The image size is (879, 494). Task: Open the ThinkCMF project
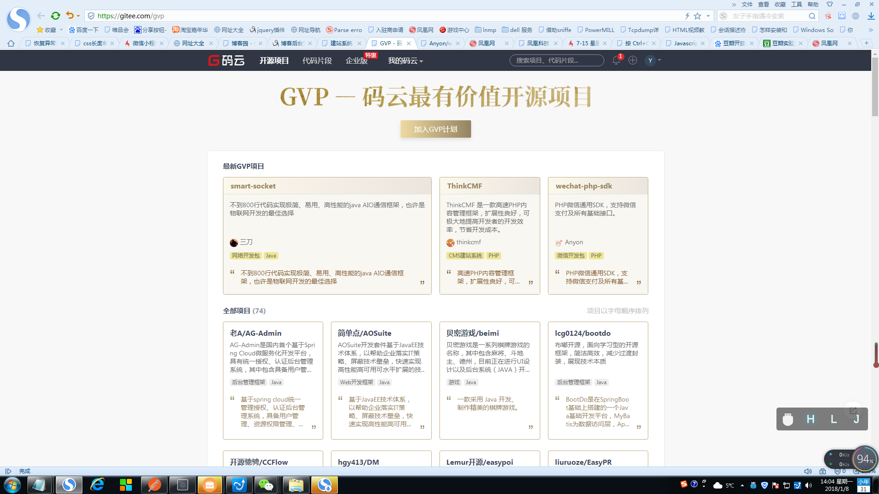[x=464, y=186]
